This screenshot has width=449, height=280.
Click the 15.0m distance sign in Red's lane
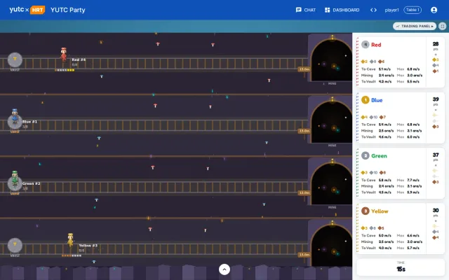pos(304,69)
